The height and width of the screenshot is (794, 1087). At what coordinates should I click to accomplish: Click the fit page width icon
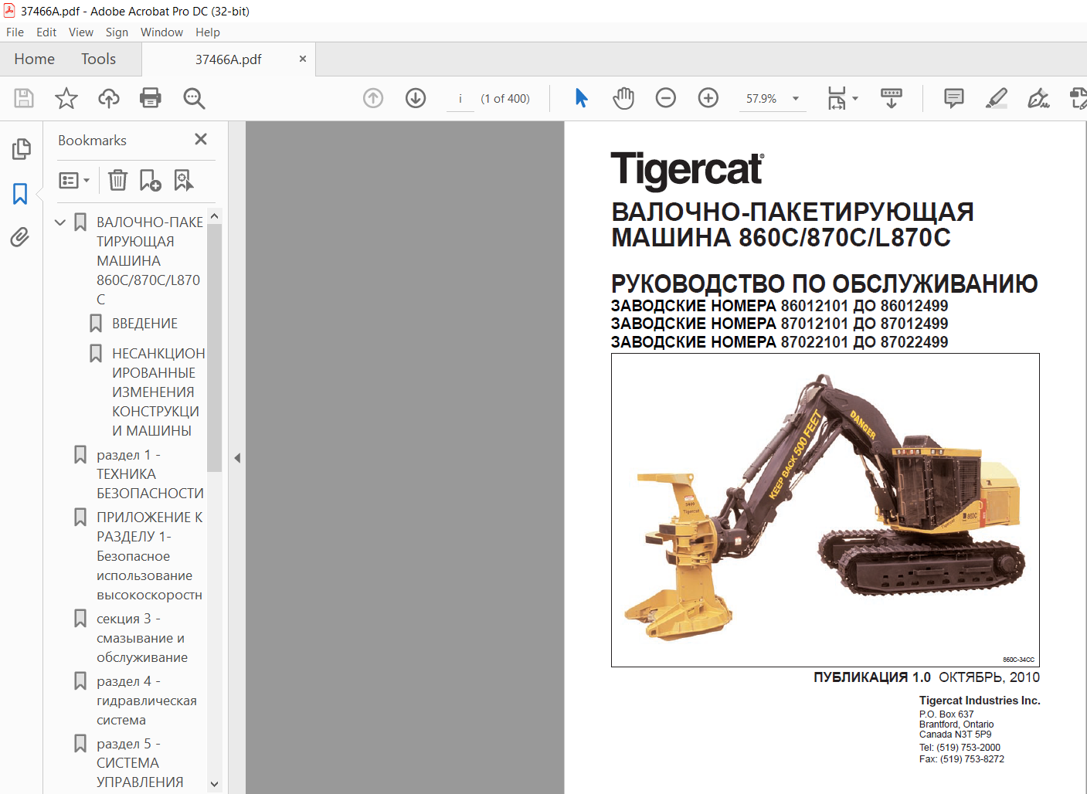(837, 98)
